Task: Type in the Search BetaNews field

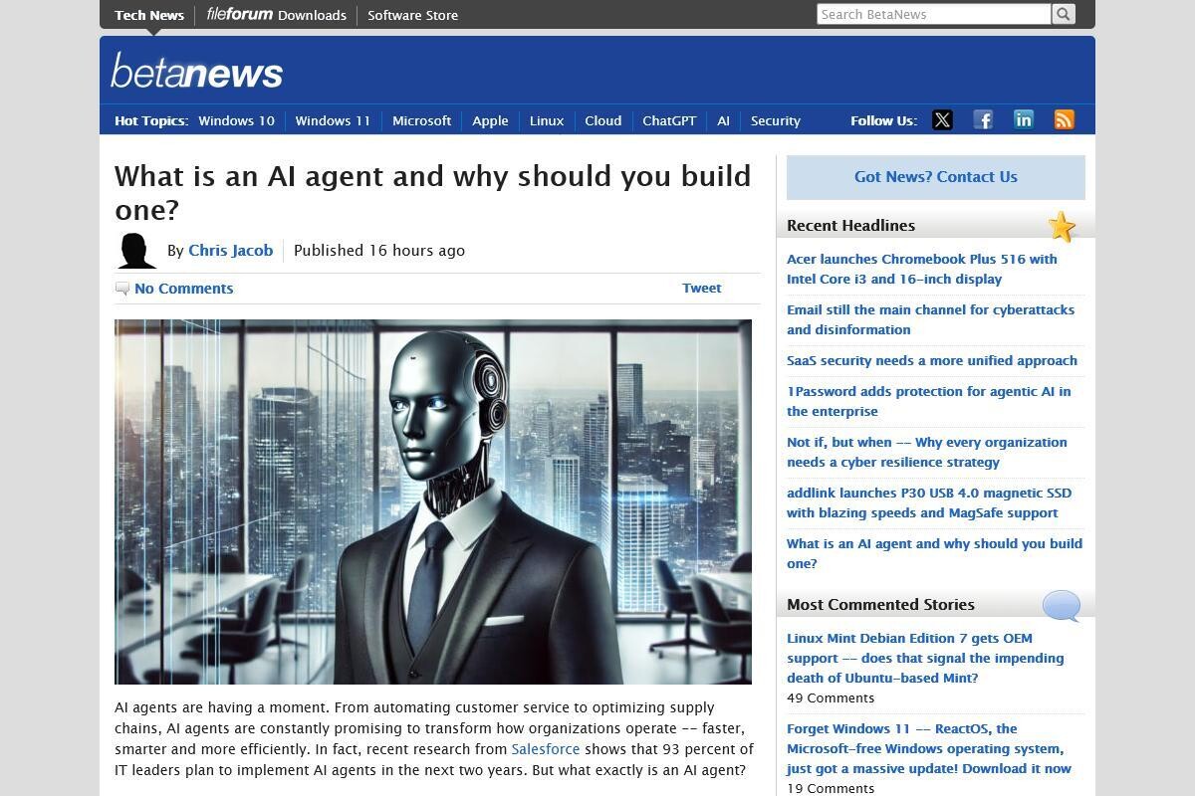Action: pos(933,14)
